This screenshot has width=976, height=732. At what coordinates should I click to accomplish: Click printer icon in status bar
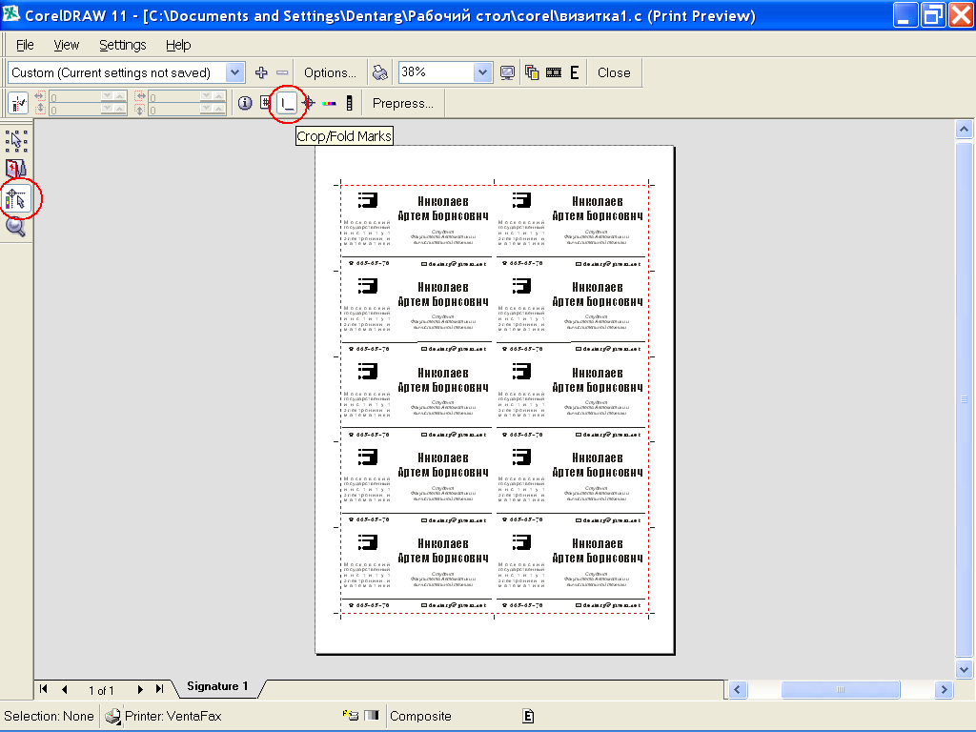[x=112, y=717]
